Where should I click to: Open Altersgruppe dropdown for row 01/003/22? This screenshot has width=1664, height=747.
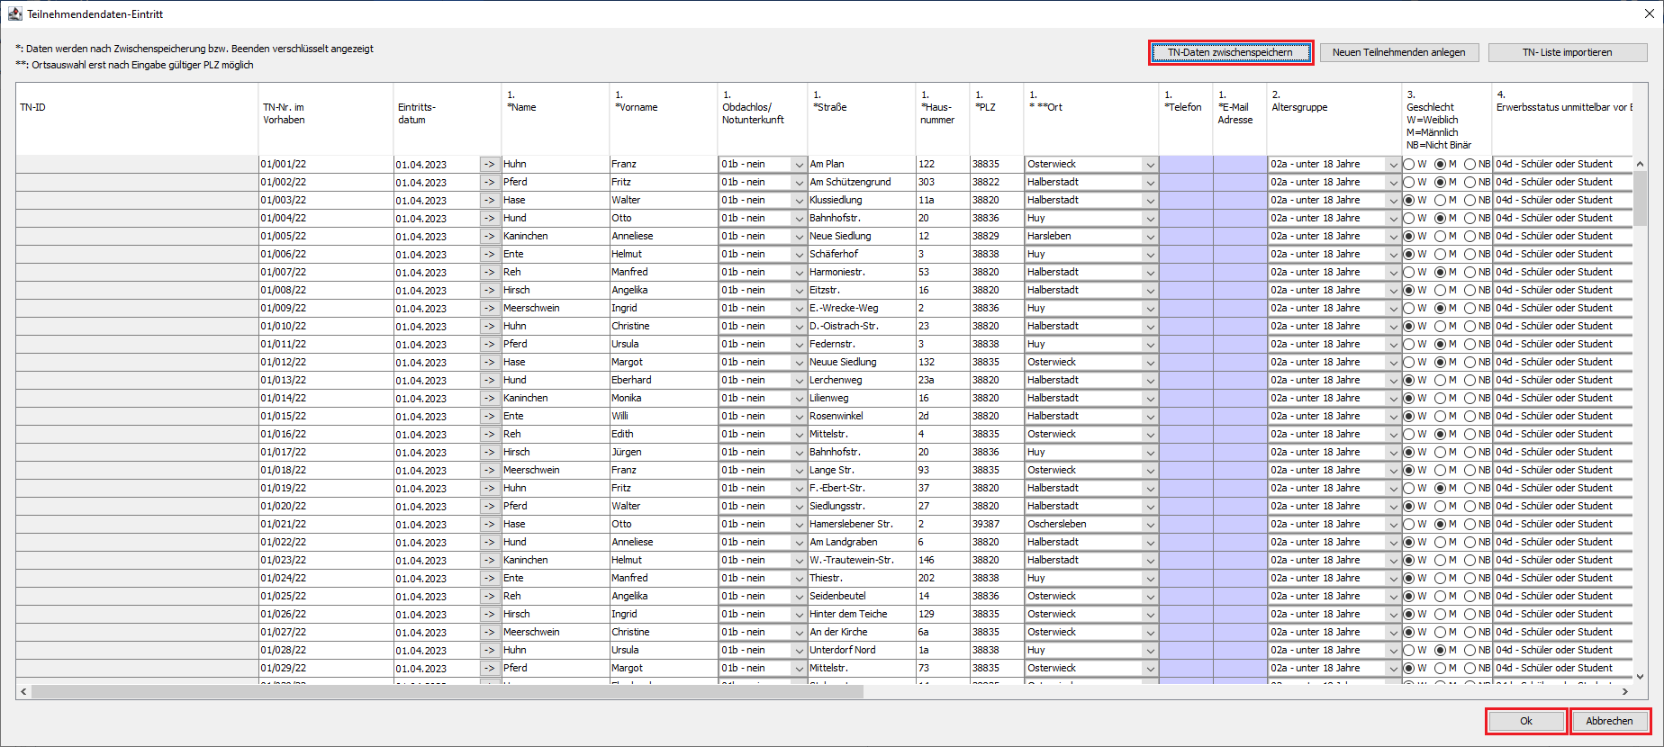point(1393,201)
